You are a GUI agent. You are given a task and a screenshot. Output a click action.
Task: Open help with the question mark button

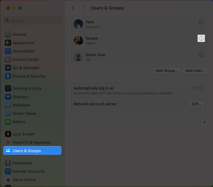204,123
